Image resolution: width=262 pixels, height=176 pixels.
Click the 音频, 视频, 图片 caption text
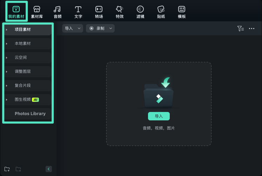coord(159,128)
